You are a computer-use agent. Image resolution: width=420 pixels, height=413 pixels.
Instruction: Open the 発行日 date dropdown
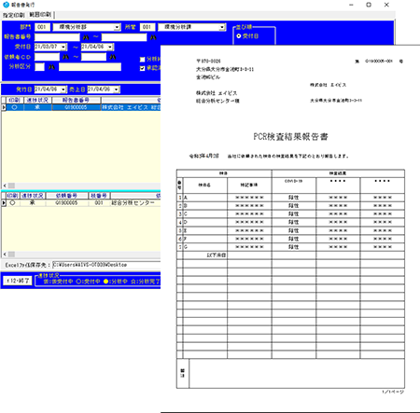pos(63,89)
